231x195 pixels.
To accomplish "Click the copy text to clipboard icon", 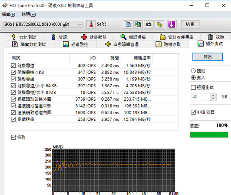I will 127,24.
